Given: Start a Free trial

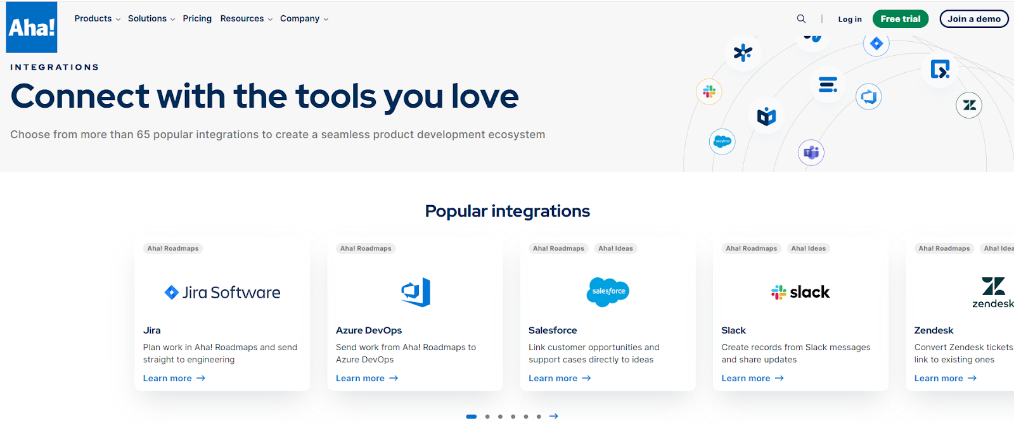Looking at the screenshot, I should 901,19.
